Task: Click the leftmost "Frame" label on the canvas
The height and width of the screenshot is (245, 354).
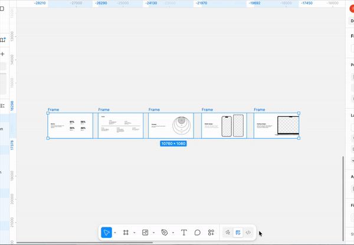Action: point(53,110)
